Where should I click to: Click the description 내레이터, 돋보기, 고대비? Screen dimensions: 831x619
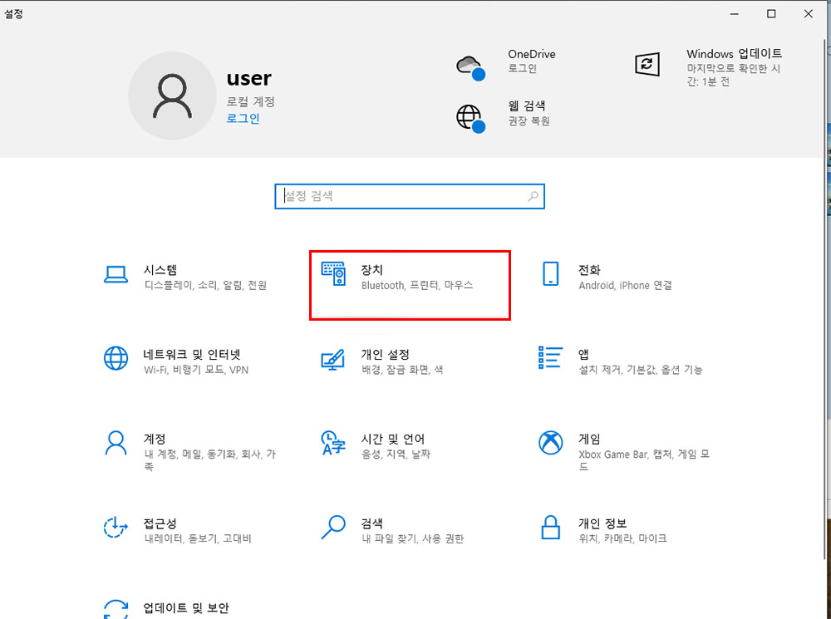tap(198, 538)
